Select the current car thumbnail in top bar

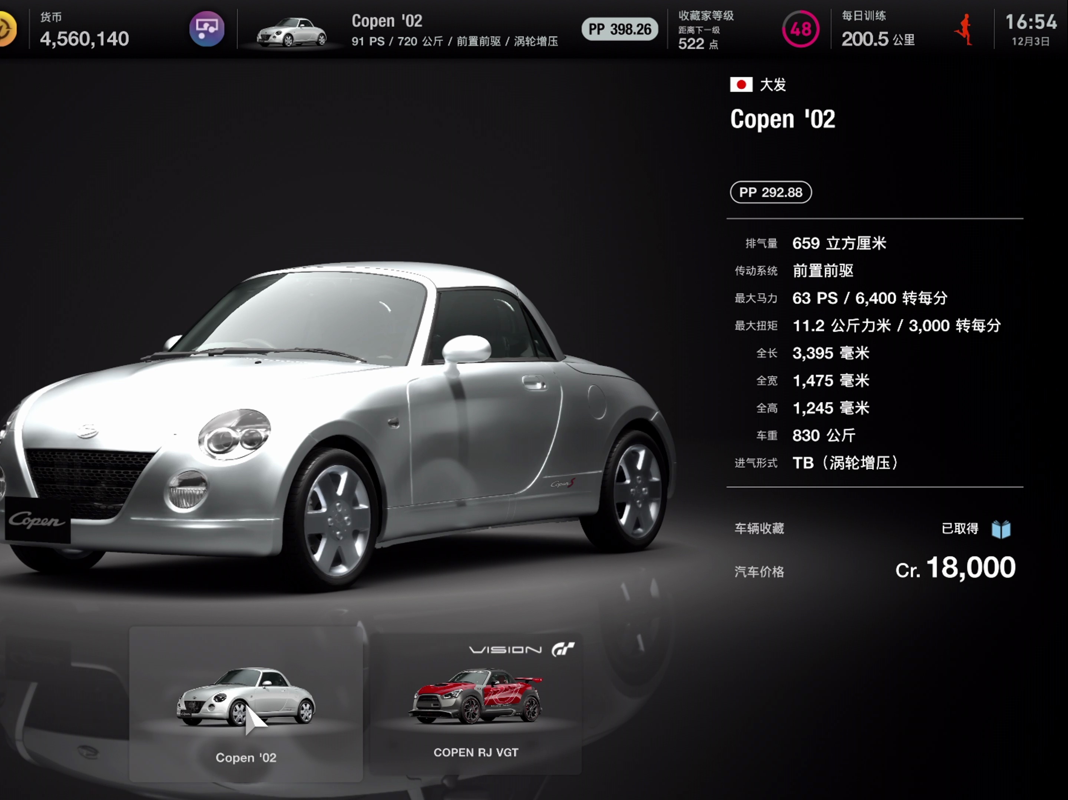pyautogui.click(x=292, y=31)
